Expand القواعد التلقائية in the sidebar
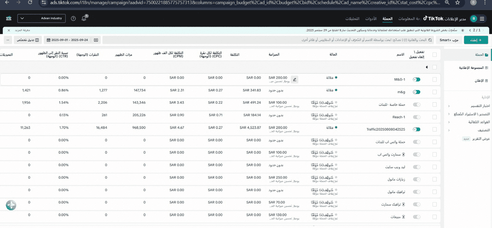 click(x=449, y=122)
